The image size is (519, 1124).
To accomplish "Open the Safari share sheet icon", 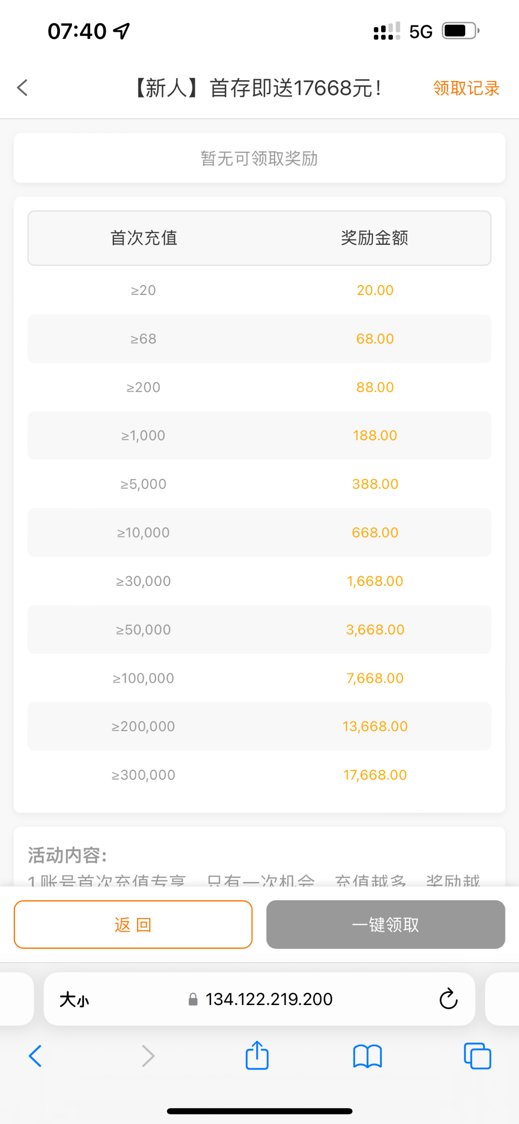I will (257, 1056).
